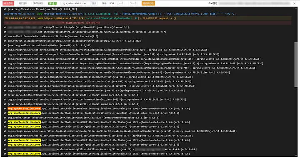The width and height of the screenshot is (300, 159).
Task: Click the FrameworkServlet.service stack line
Action: [95, 100]
